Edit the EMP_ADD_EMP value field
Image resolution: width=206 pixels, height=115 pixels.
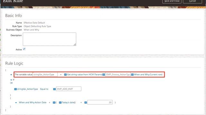pyautogui.click(x=69, y=89)
